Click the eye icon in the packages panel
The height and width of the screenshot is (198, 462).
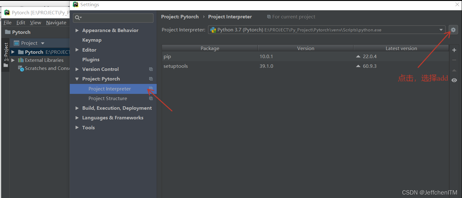pyautogui.click(x=454, y=80)
